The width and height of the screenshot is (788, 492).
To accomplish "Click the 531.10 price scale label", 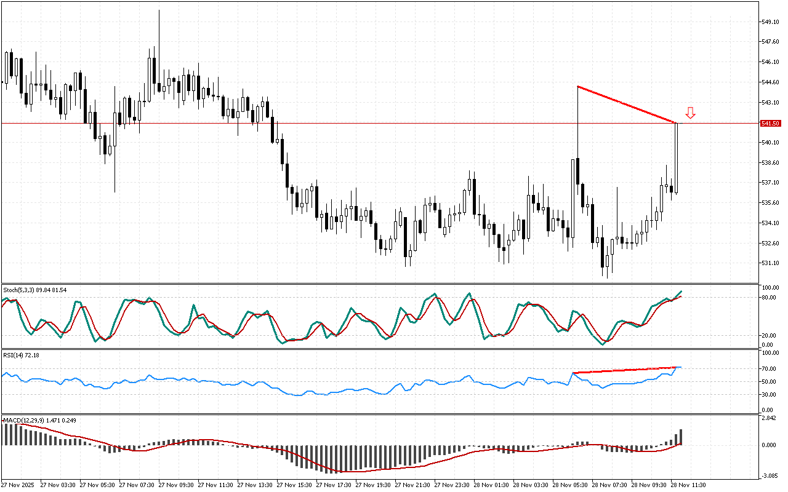I will coord(770,263).
